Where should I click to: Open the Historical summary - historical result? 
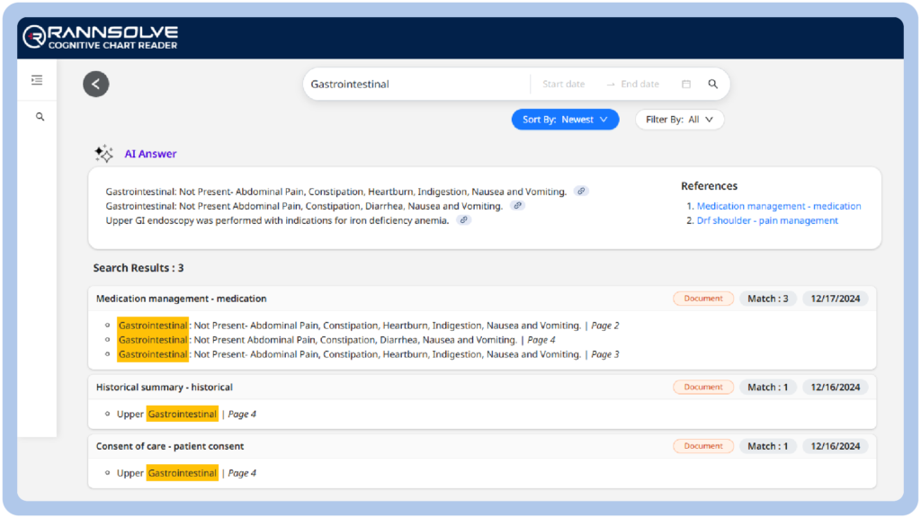165,388
